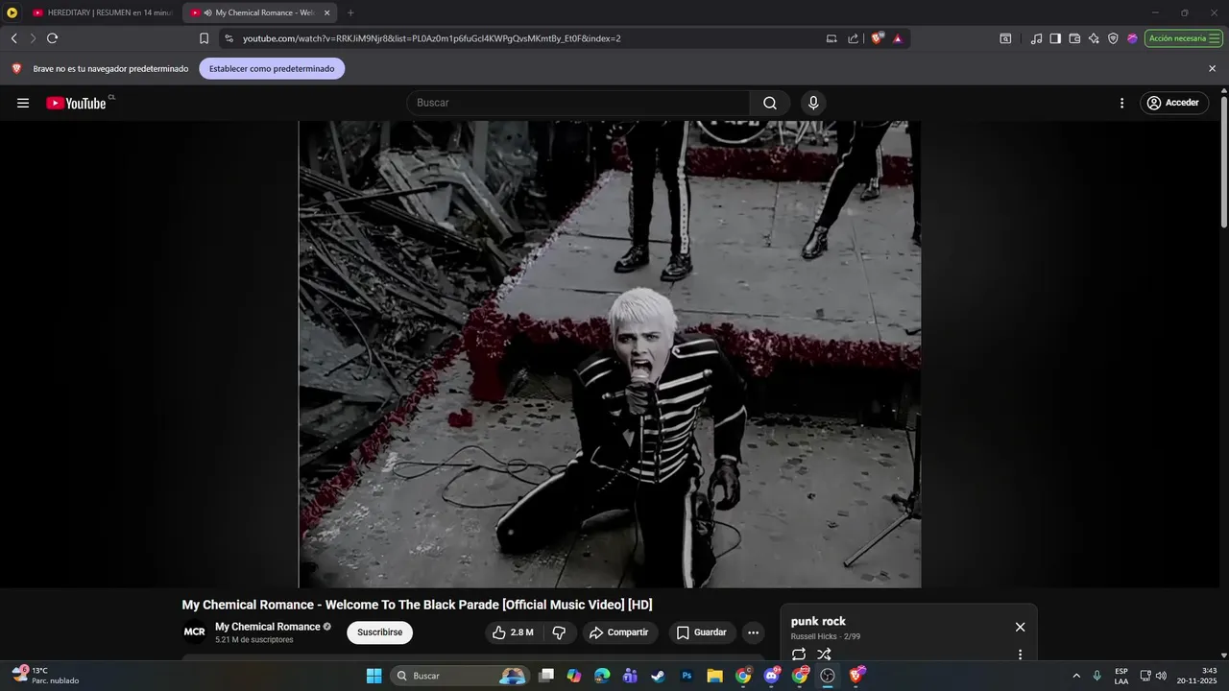Toggle the Brave sidebar panel

[1055, 38]
